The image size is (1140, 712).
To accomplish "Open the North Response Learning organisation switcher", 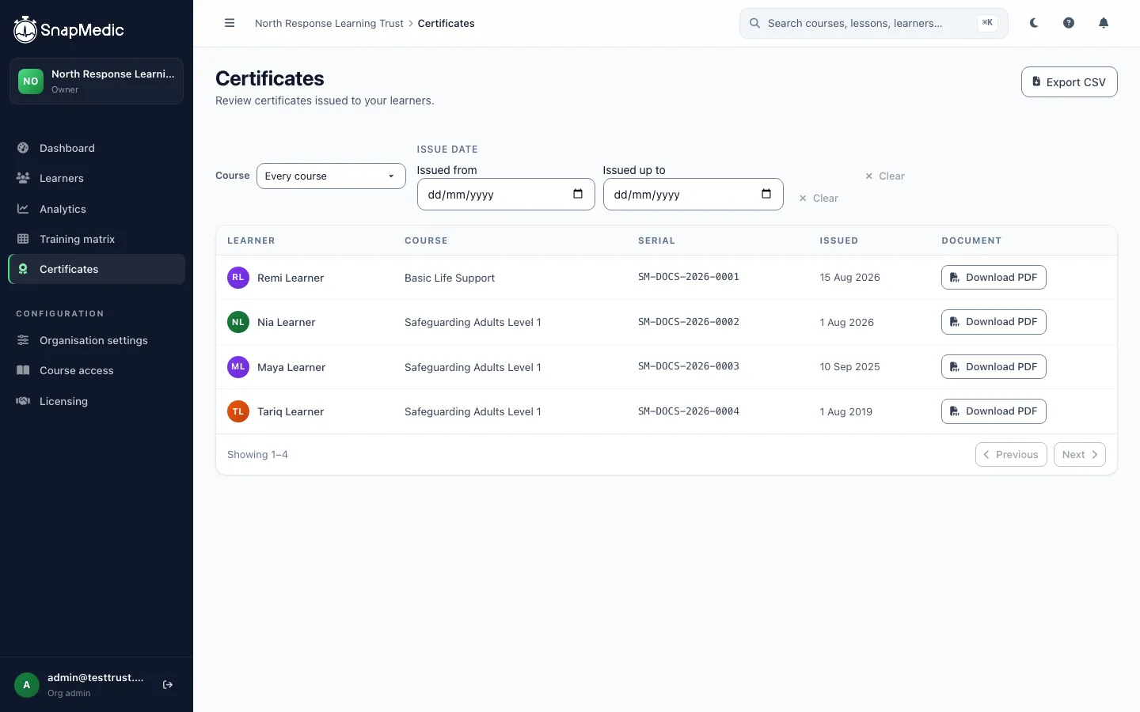I will click(97, 81).
